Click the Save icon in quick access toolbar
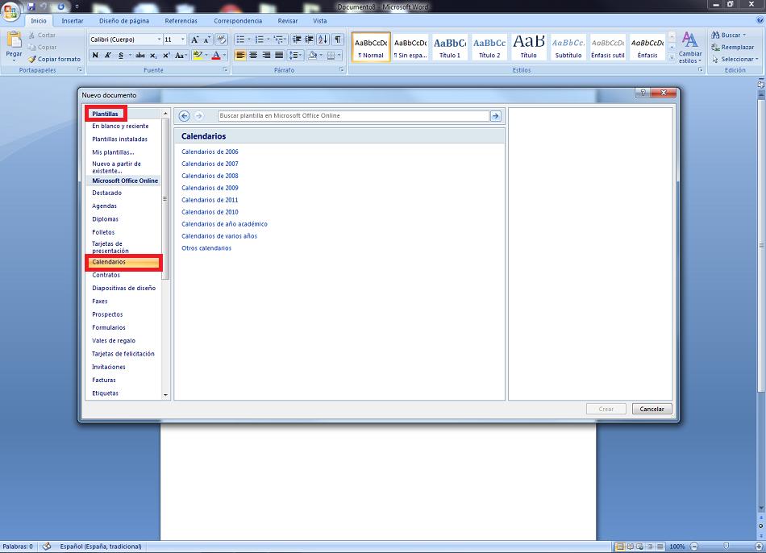The height and width of the screenshot is (553, 766). pyautogui.click(x=31, y=6)
